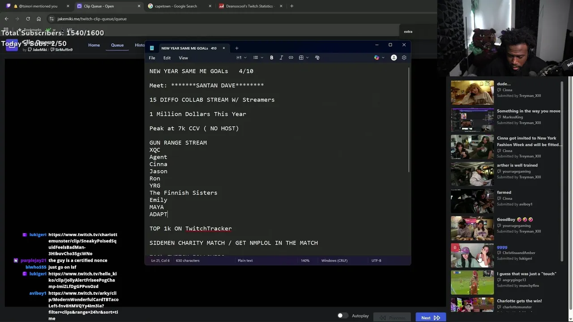Expand the Copilot dropdown arrow
The image size is (573, 322).
coord(383,58)
